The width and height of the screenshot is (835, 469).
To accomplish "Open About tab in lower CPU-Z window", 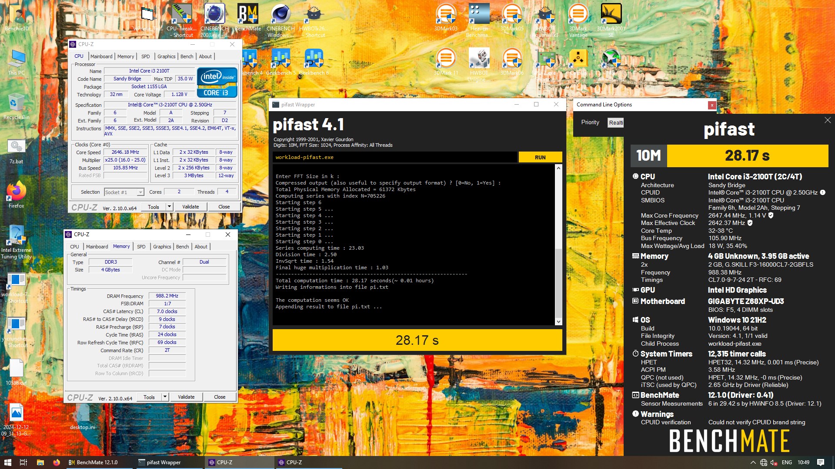I will tap(200, 247).
